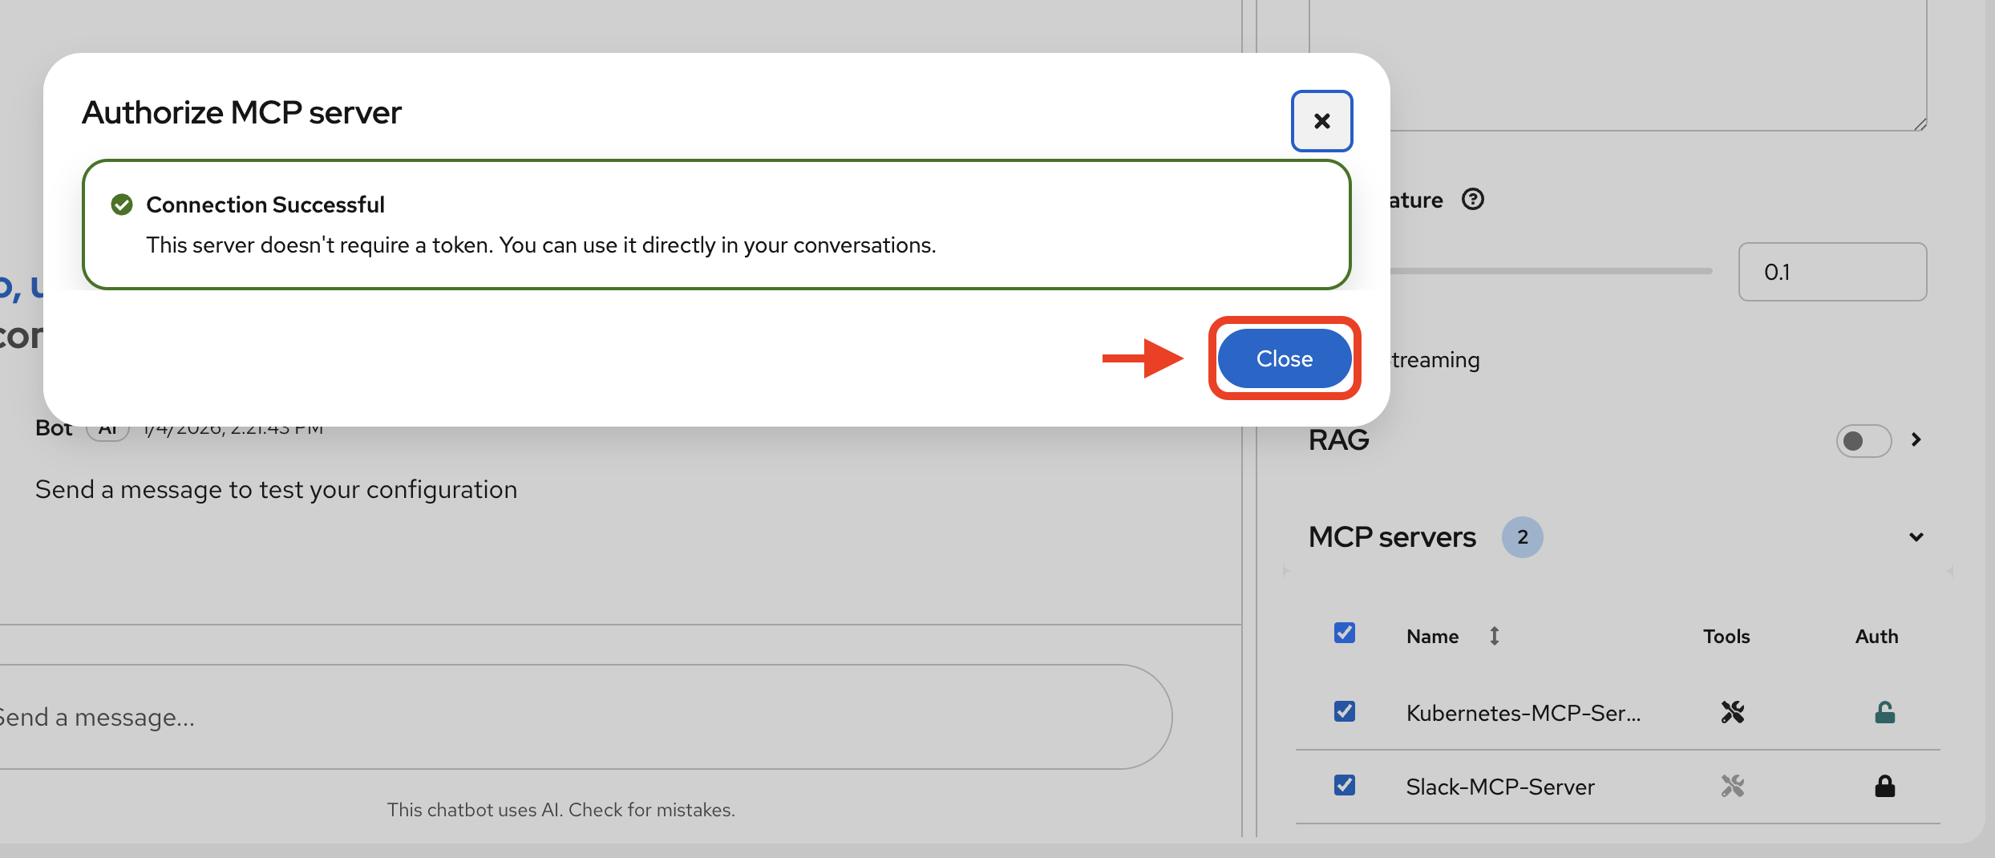Toggle the select-all MCP servers checkbox
The image size is (1995, 858).
[1345, 633]
